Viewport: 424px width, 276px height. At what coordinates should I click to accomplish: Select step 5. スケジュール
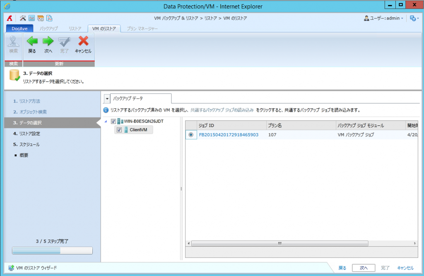26,144
